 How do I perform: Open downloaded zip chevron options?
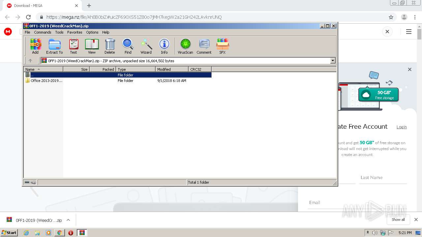(x=68, y=220)
